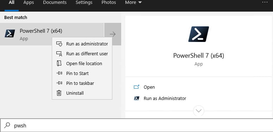273x132 pixels.
Task: Switch to the Documents tab
Action: pyautogui.click(x=55, y=2)
